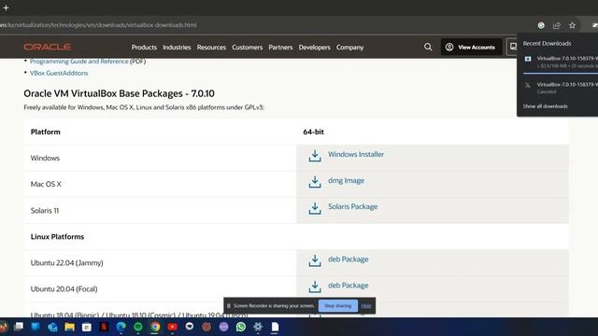Click the 'Linux Platforms' row heading
This screenshot has height=336, width=598.
[57, 236]
